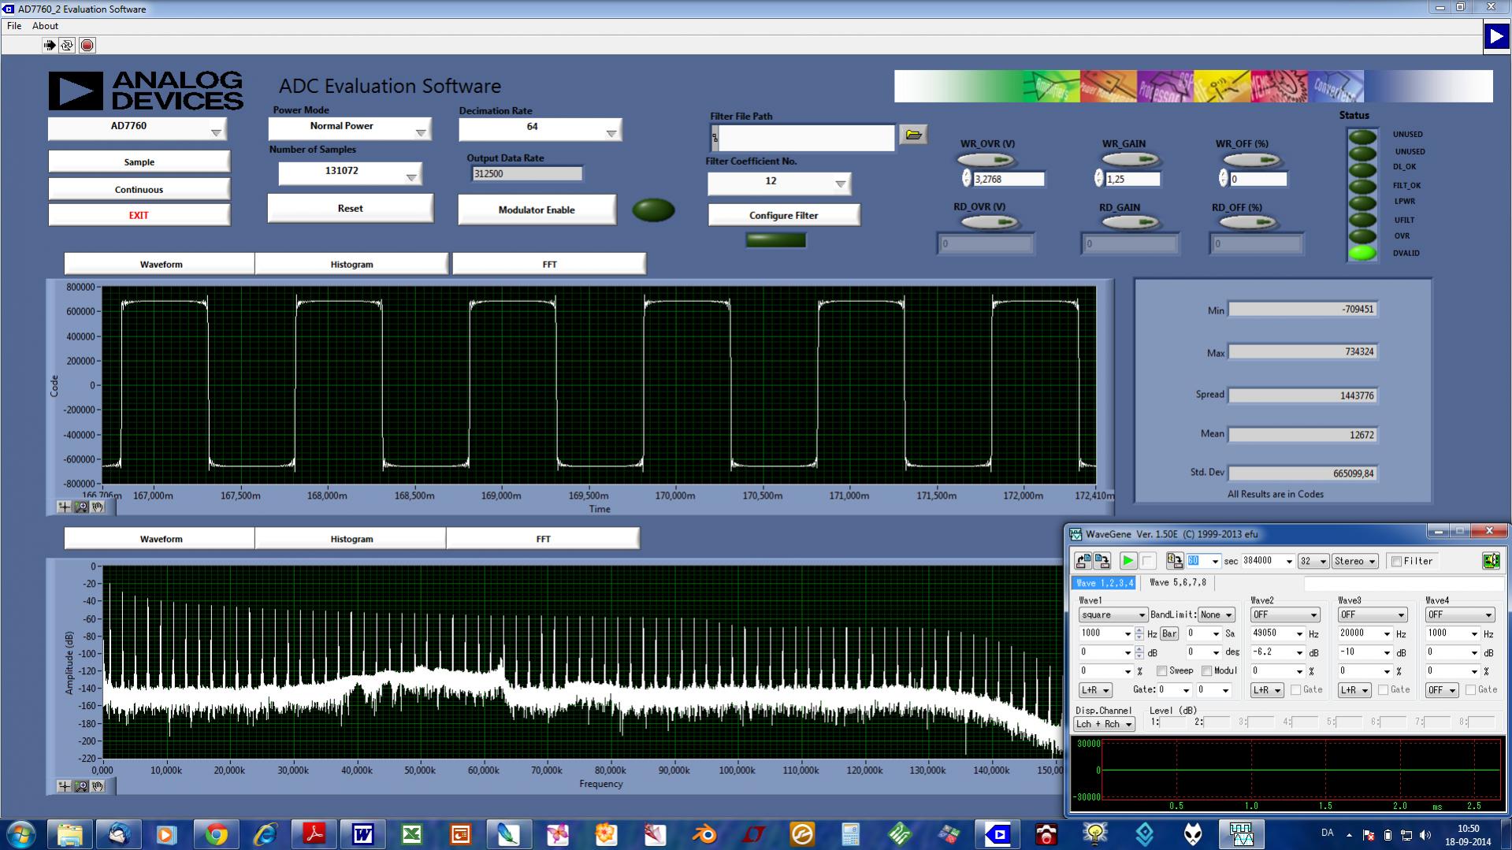
Task: Click the Sample button
Action: pyautogui.click(x=139, y=161)
